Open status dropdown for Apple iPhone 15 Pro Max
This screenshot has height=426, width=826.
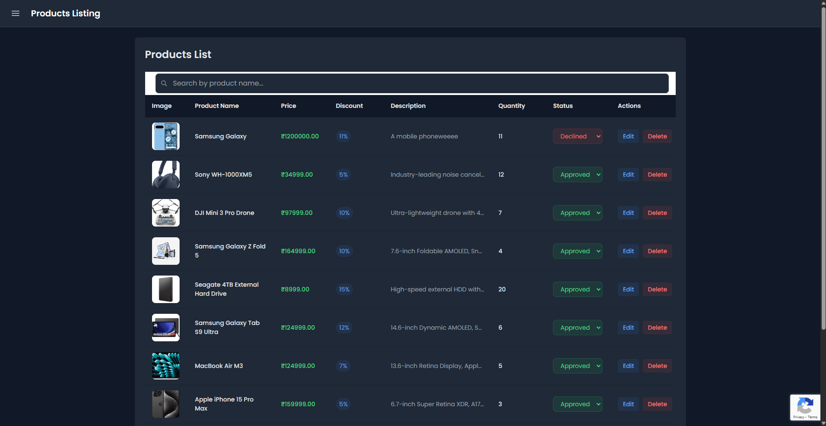(x=577, y=404)
